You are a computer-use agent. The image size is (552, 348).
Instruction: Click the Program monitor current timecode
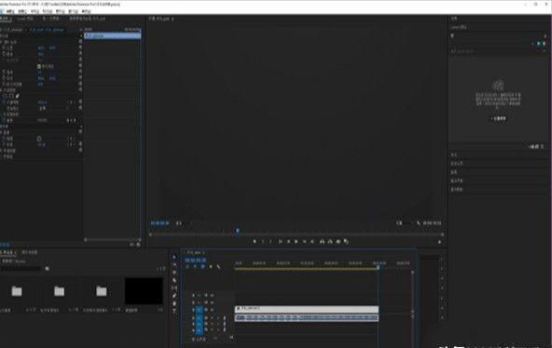tap(159, 223)
